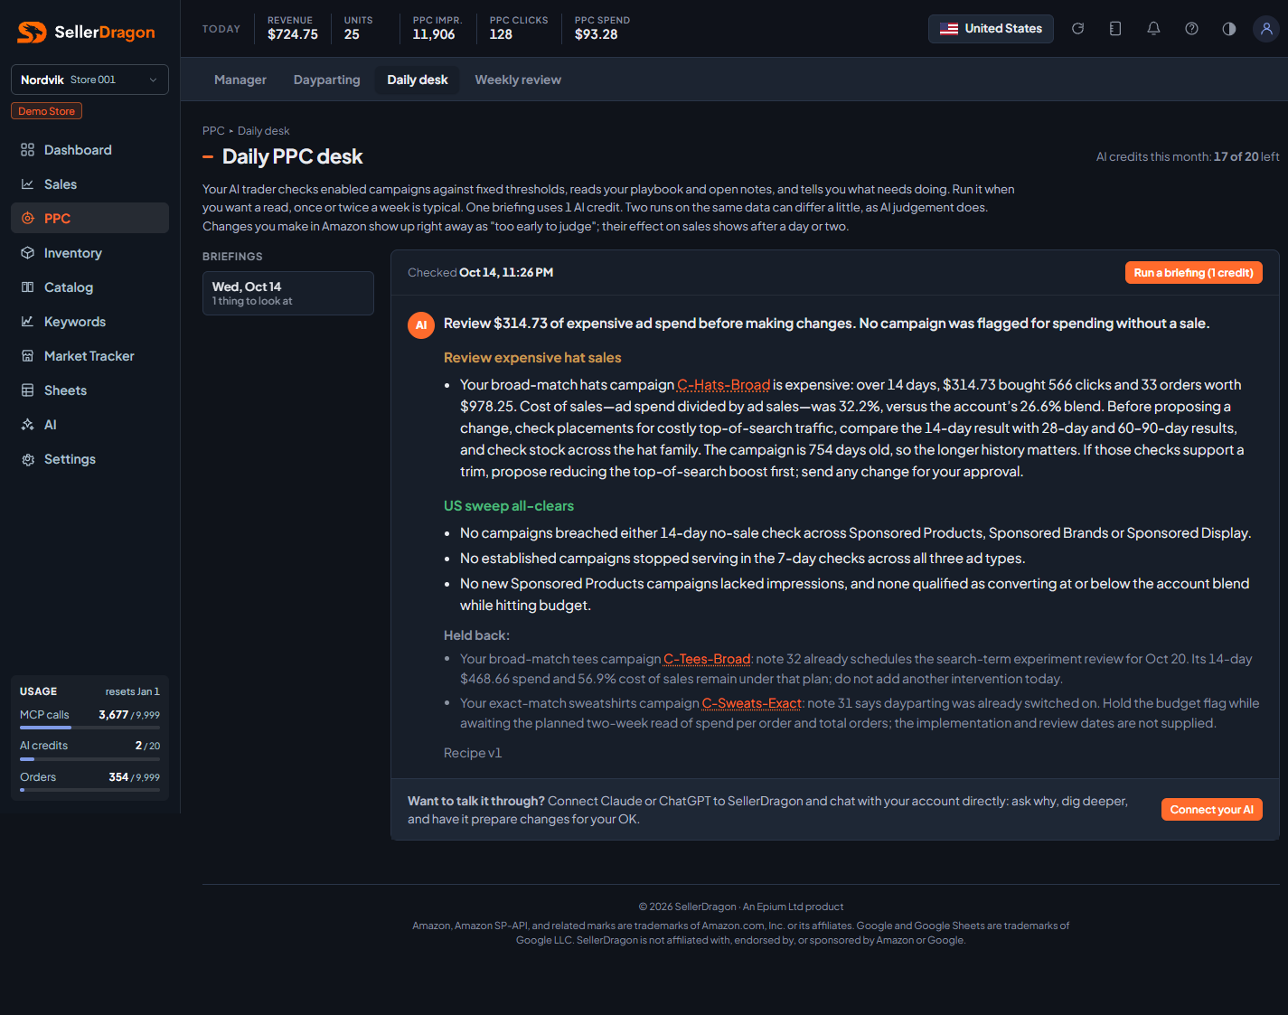Click the Connect your AI button
This screenshot has height=1015, width=1288.
click(1211, 810)
